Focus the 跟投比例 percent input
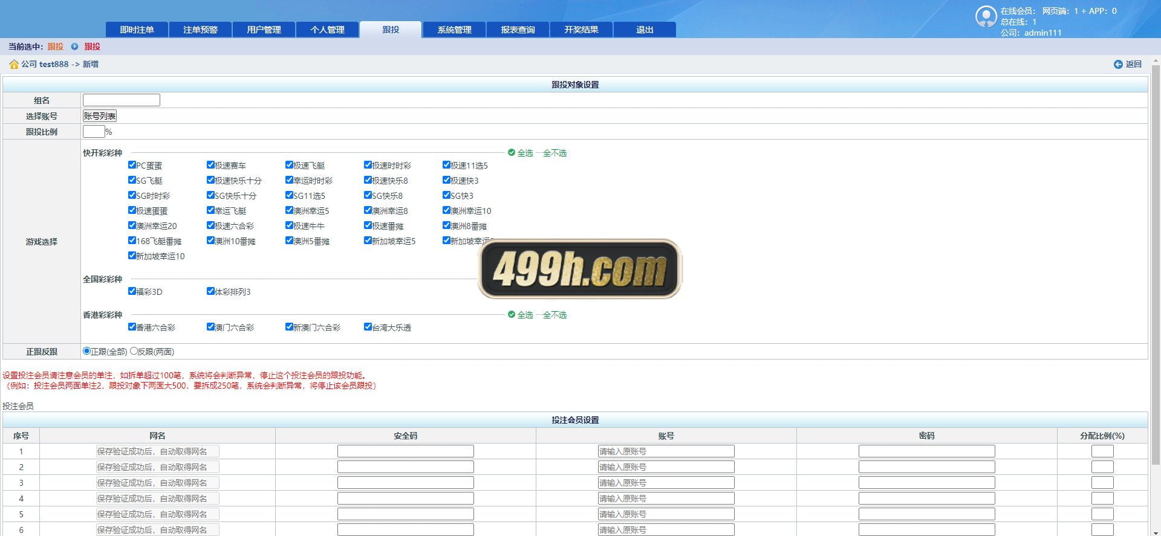Image resolution: width=1161 pixels, height=536 pixels. tap(94, 132)
